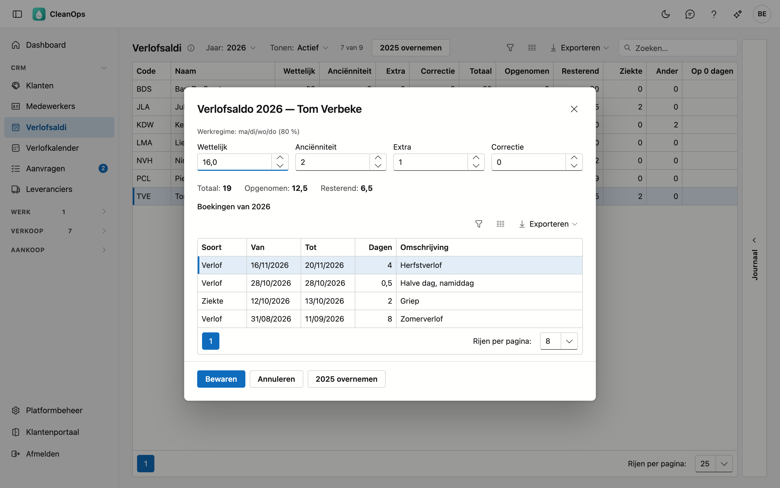Screen dimensions: 780x488
Task: Decrease the Anciënniteit value with down arrow
Action: tap(378, 166)
